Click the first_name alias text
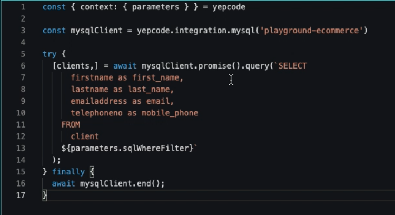Viewport: 395px width, 215px height. (x=157, y=77)
